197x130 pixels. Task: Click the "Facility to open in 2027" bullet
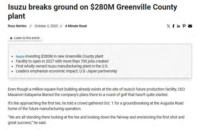tap(62, 61)
